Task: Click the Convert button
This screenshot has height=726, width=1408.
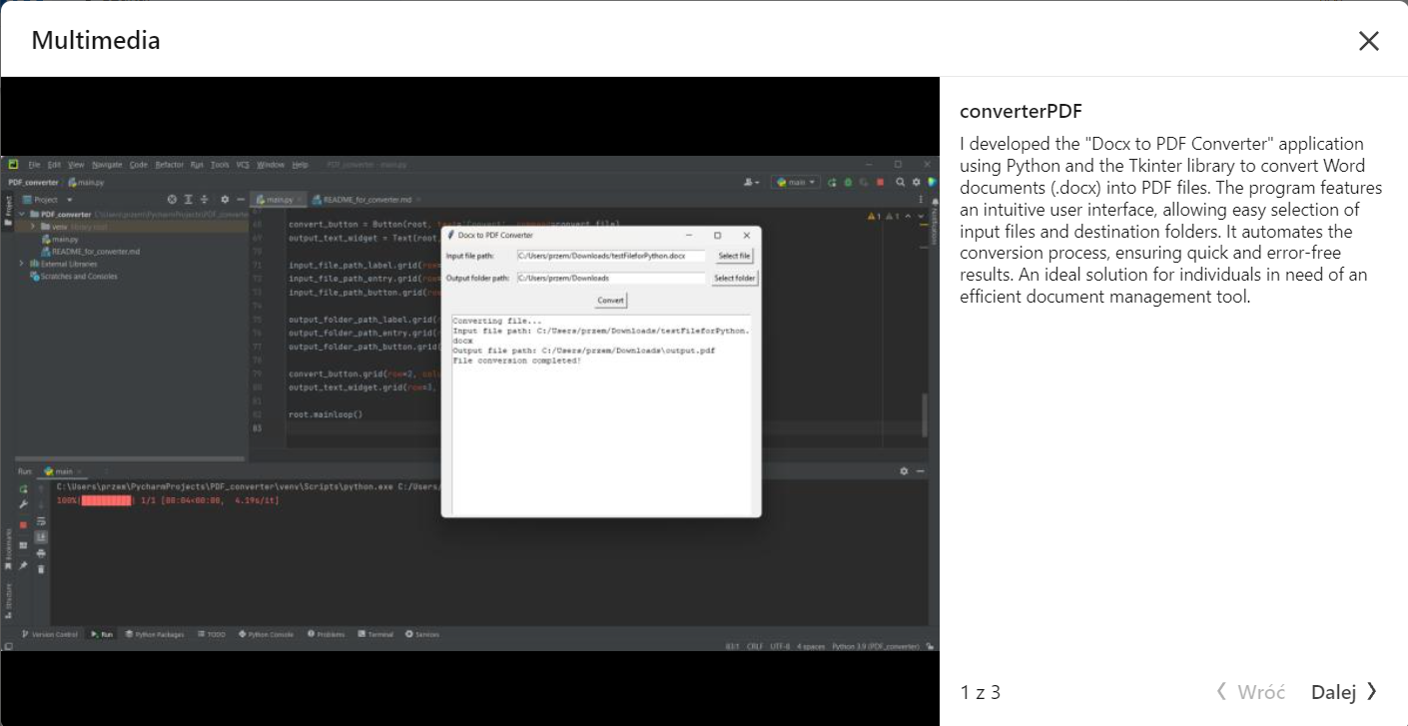Action: tap(611, 301)
